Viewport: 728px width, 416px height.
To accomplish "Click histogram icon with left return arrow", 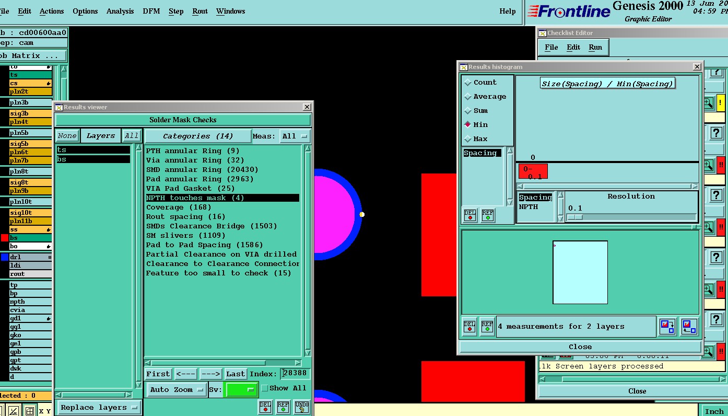I will click(x=689, y=327).
